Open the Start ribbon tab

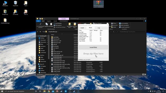coord(43,21)
